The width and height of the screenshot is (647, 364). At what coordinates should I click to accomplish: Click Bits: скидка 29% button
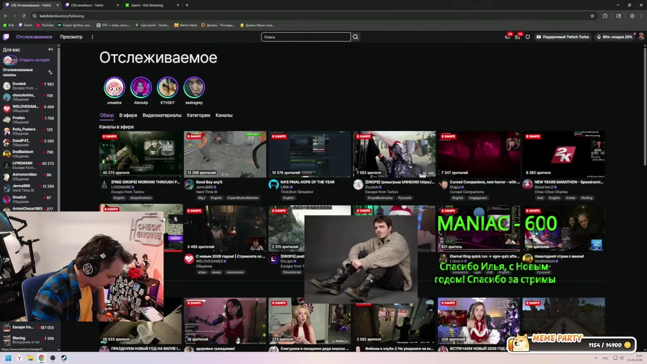click(x=614, y=37)
